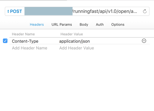Image resolution: width=154 pixels, height=111 pixels.
Task: Uncheck the Content-Type header checkbox
Action: [x=5, y=41]
